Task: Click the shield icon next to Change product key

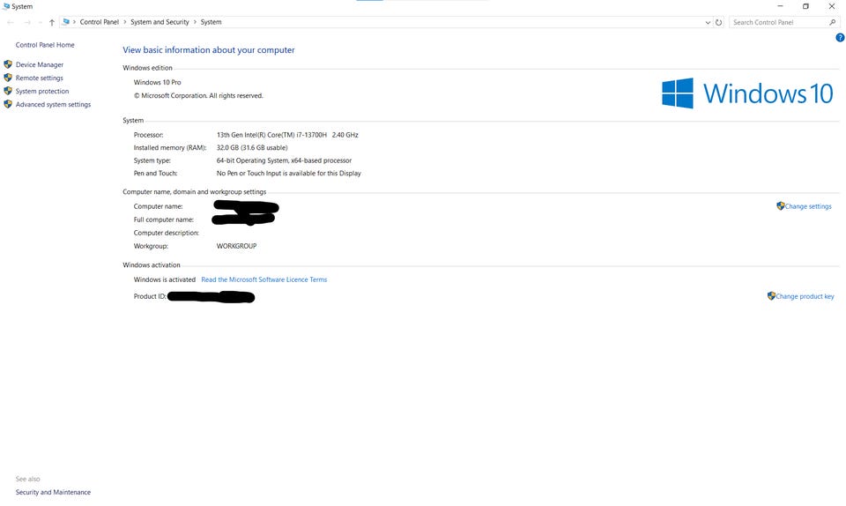Action: tap(771, 295)
